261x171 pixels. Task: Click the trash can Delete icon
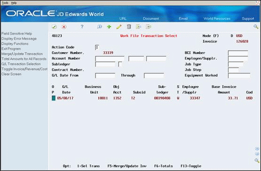pos(129,27)
